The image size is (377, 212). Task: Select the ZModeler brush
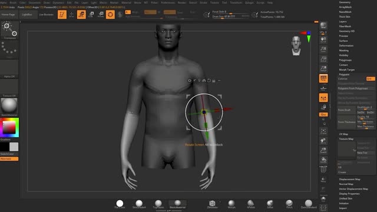[212, 204]
